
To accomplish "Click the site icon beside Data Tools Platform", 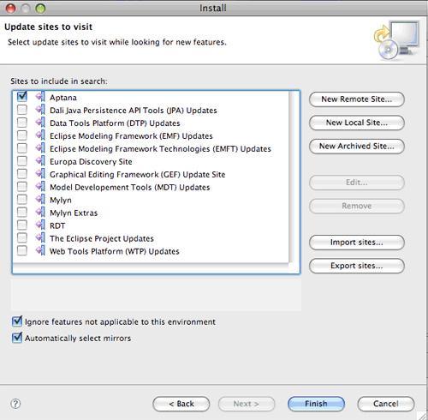I will tap(40, 123).
